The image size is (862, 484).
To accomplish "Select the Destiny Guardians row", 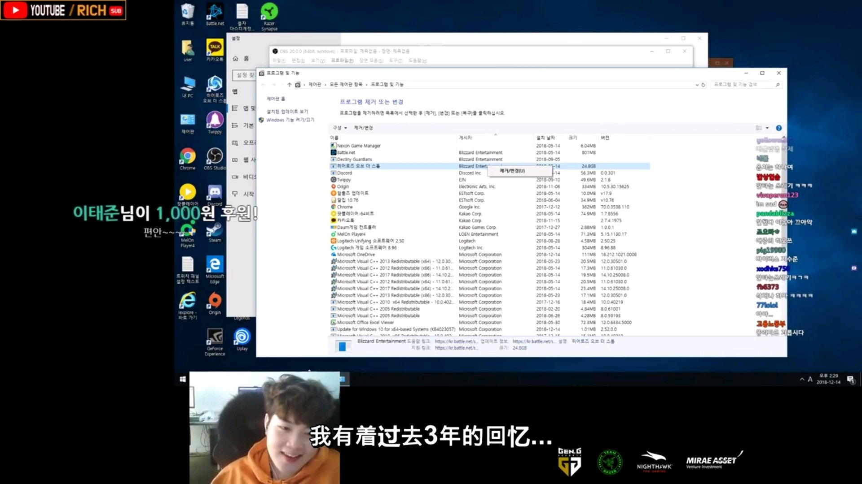I will 489,160.
